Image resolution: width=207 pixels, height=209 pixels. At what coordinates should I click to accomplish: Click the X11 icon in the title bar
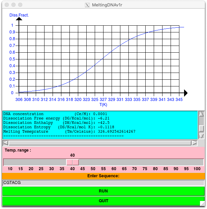coord(87,5)
